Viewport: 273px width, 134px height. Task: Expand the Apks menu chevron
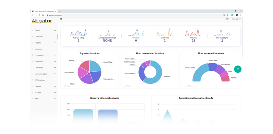(55, 99)
